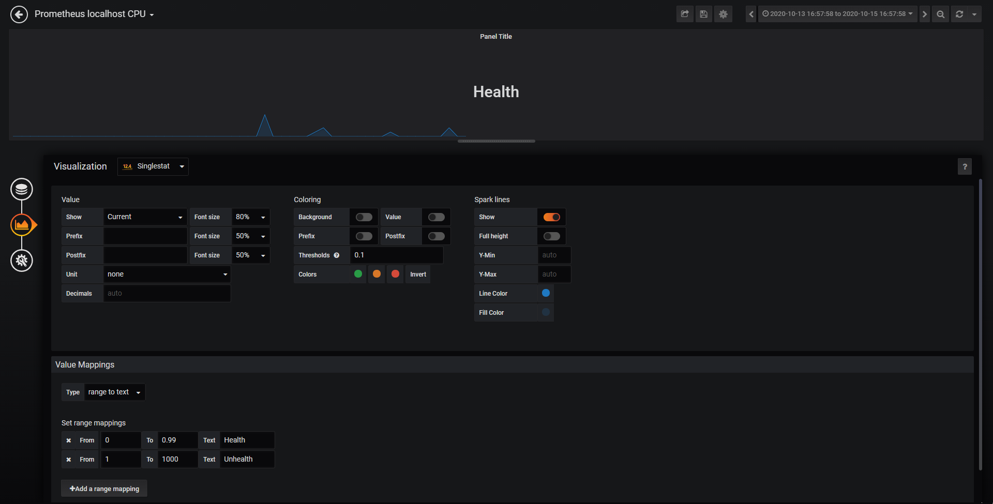Open dashboard settings gear icon
This screenshot has height=504, width=993.
coord(723,14)
